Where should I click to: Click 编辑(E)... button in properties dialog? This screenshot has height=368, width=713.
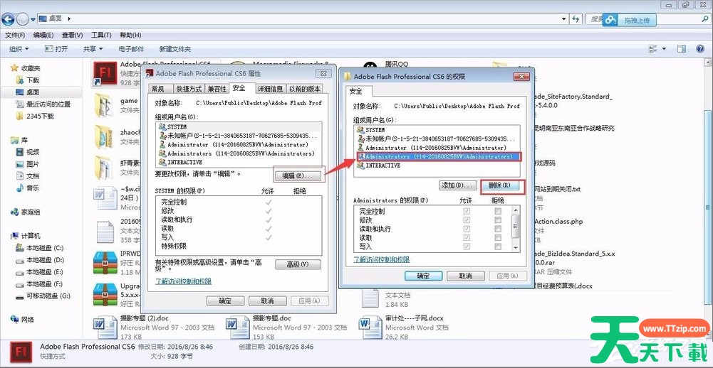coord(298,175)
